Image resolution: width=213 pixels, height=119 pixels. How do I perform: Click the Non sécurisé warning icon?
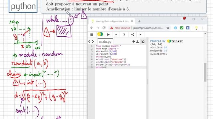tap(112, 28)
